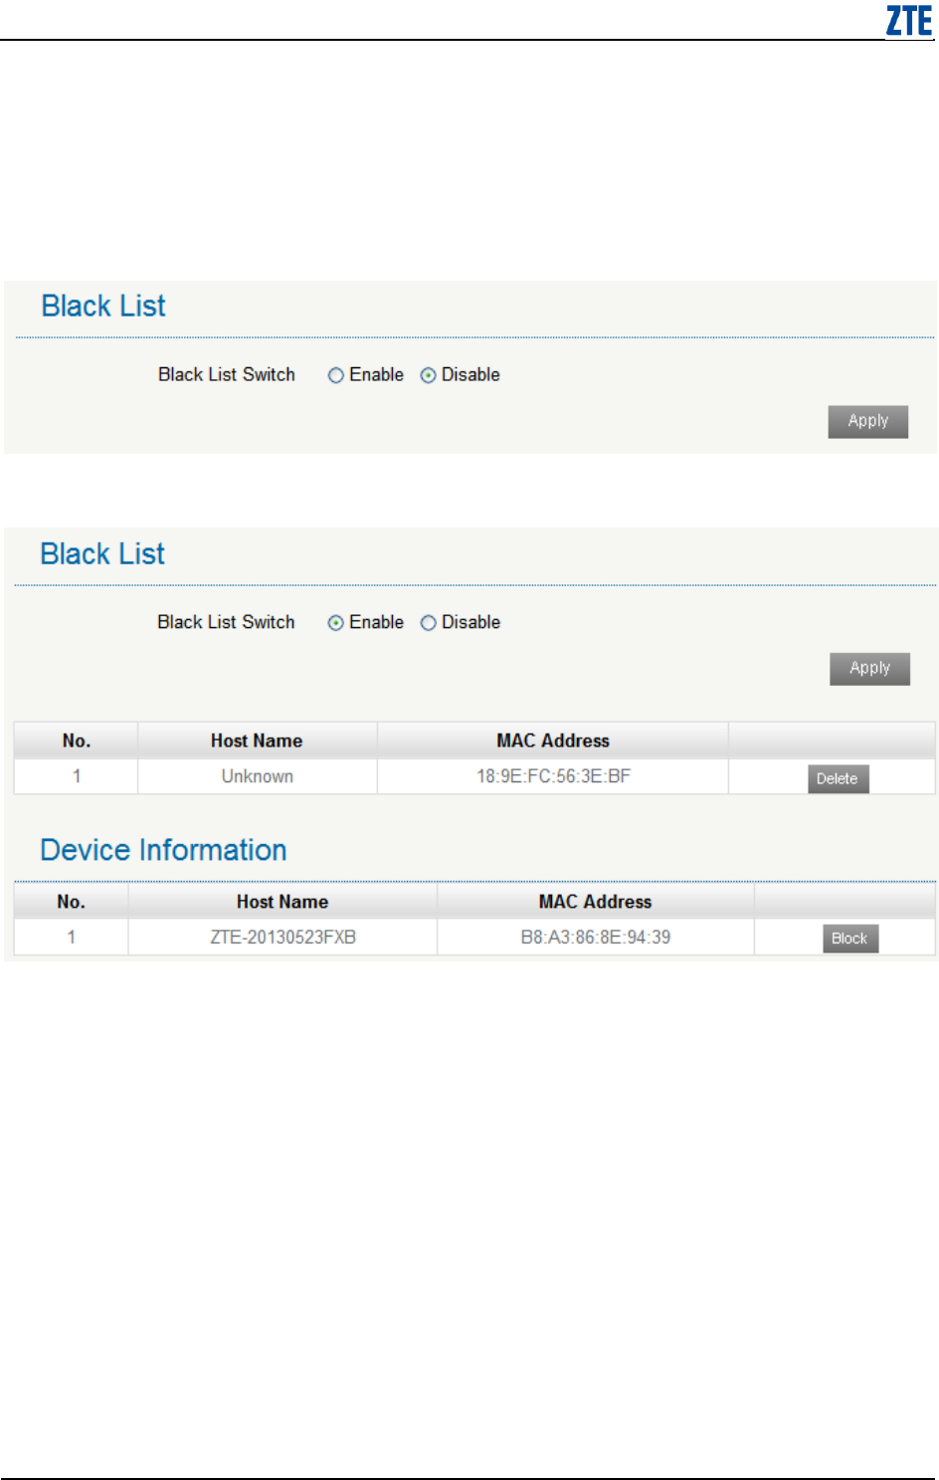Click MAC Address header in blacklist table
The width and height of the screenshot is (939, 1480).
point(553,740)
